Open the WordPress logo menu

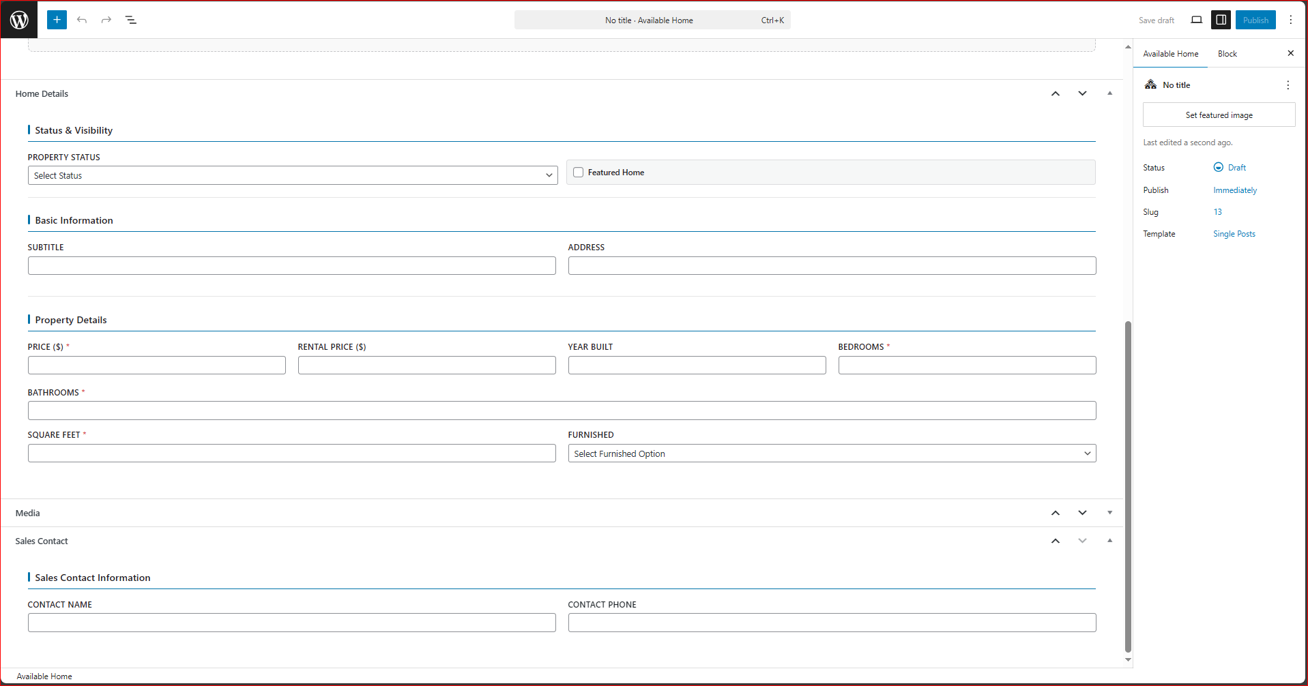point(19,20)
